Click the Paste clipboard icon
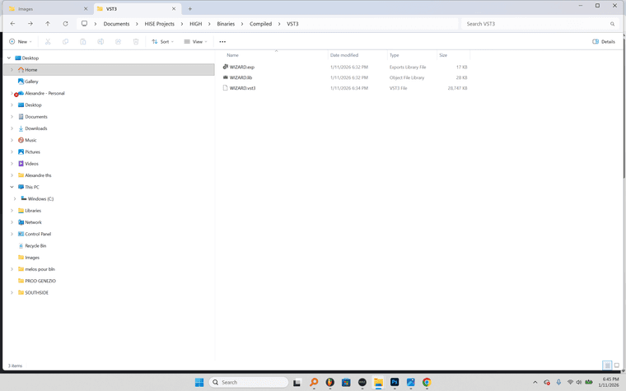Viewport: 626px width, 391px height. coord(83,41)
